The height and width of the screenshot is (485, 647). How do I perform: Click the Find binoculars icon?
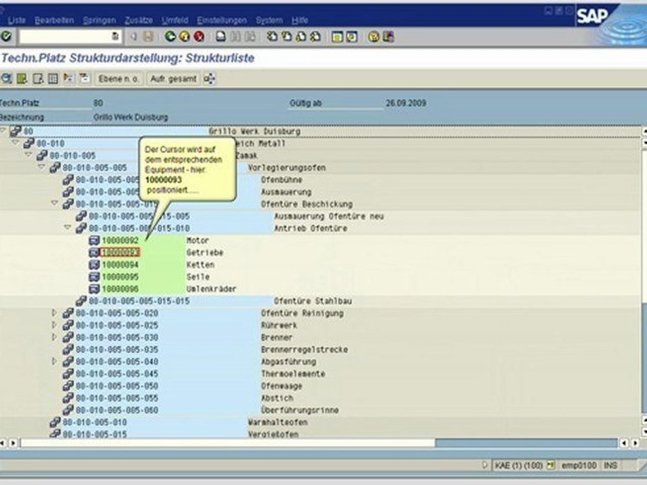pos(235,36)
